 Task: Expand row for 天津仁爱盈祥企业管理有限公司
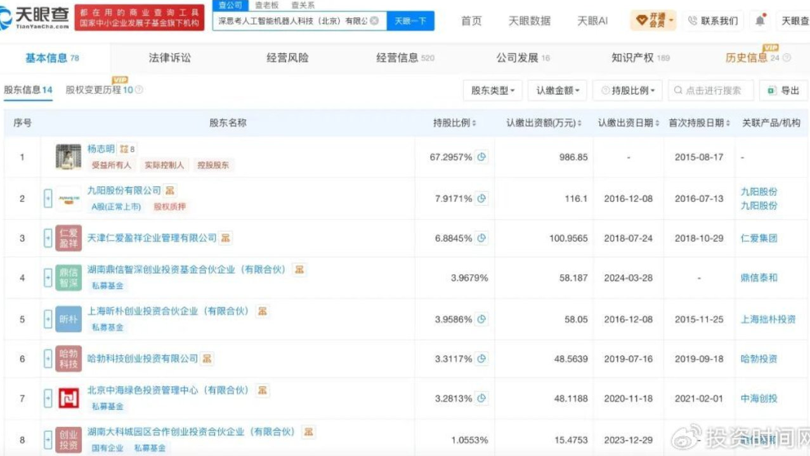pyautogui.click(x=48, y=238)
